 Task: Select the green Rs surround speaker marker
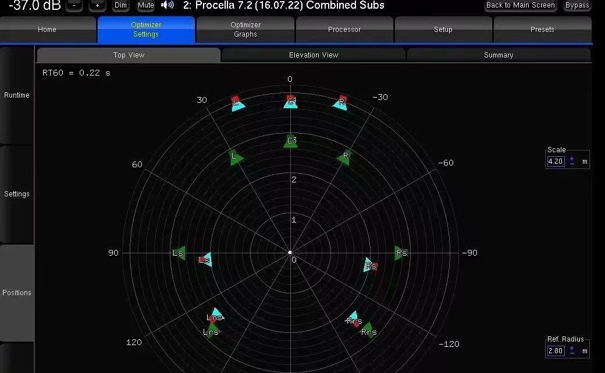point(400,253)
